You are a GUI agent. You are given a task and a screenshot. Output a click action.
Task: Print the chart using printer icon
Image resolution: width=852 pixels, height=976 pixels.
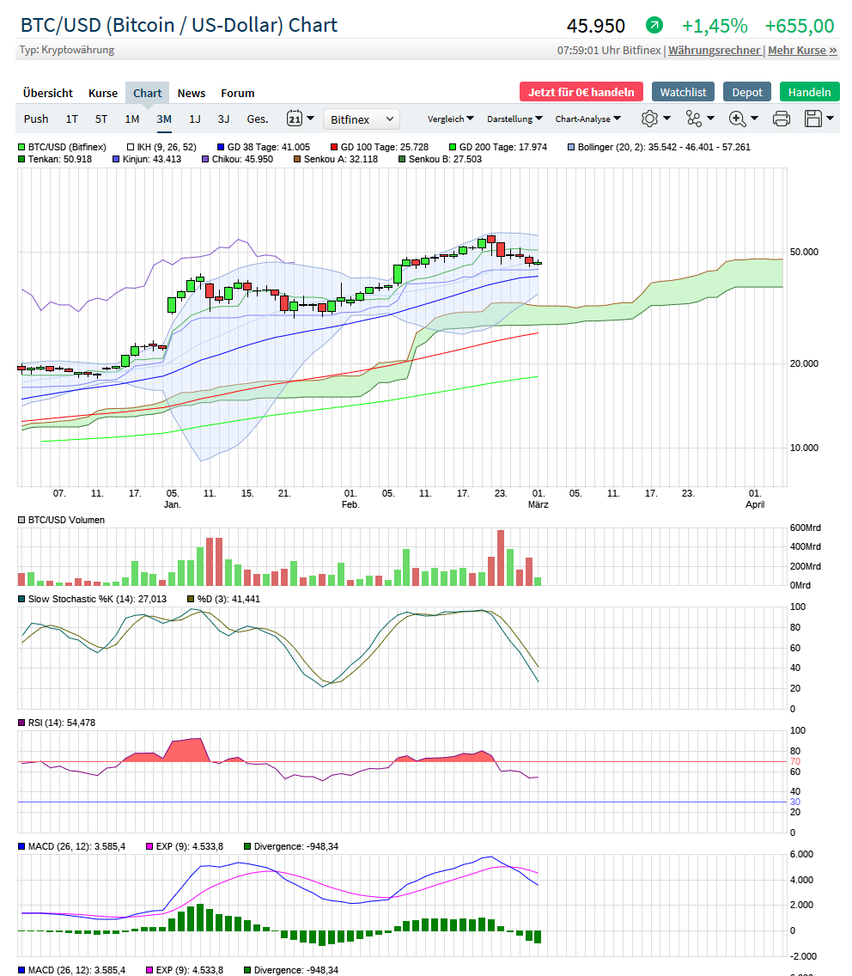(781, 119)
